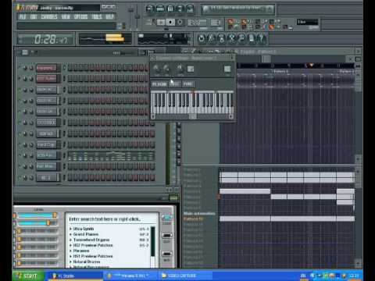The height and width of the screenshot is (281, 375).
Task: Switch to the PLUGIN tab in channel window
Action: [x=159, y=84]
